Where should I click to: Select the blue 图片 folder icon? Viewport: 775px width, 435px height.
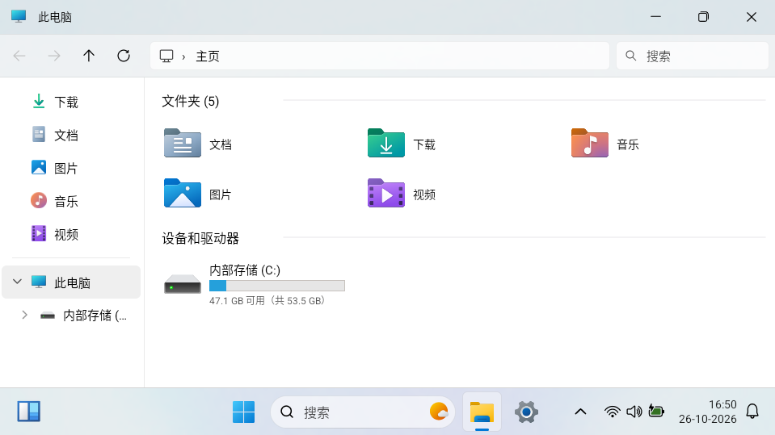point(183,193)
